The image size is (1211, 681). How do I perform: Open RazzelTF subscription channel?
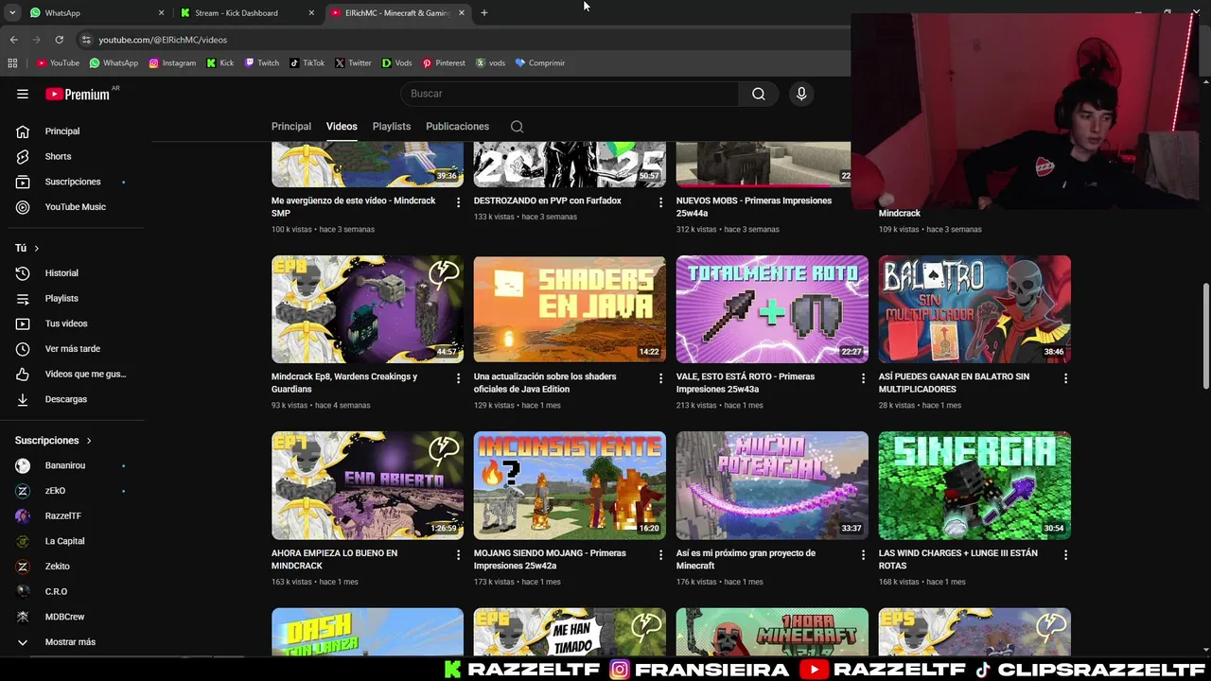(x=72, y=516)
